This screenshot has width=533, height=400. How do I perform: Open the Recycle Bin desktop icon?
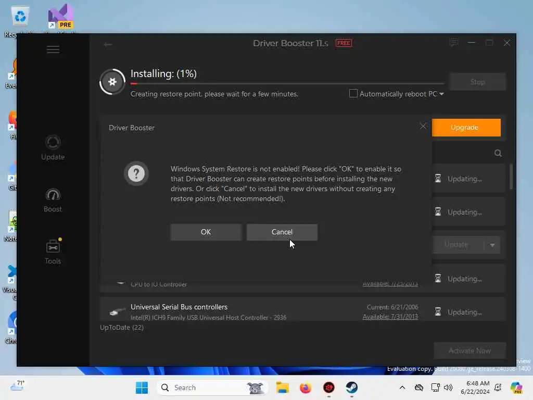pyautogui.click(x=19, y=20)
